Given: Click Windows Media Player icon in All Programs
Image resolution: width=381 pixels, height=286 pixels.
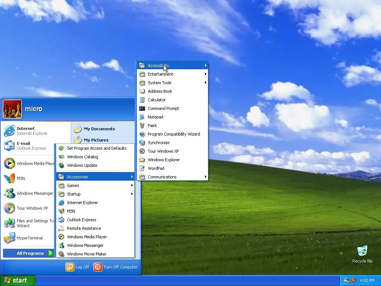Looking at the screenshot, I should click(61, 236).
